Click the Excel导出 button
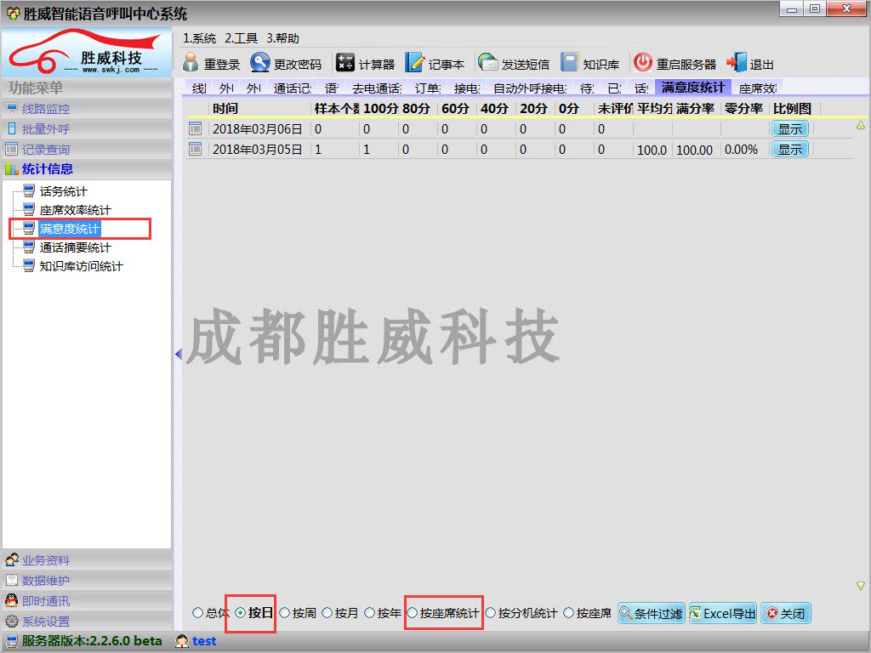 point(723,613)
